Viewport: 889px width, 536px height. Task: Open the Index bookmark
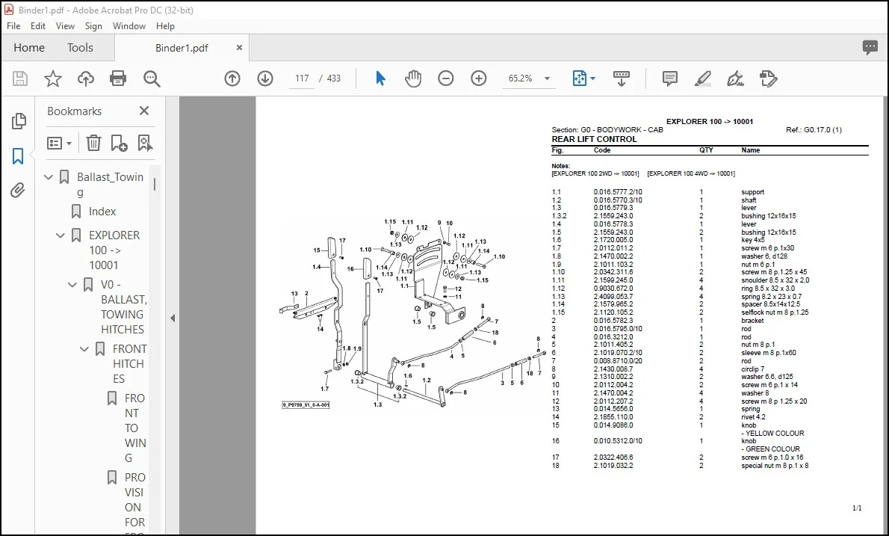[102, 212]
